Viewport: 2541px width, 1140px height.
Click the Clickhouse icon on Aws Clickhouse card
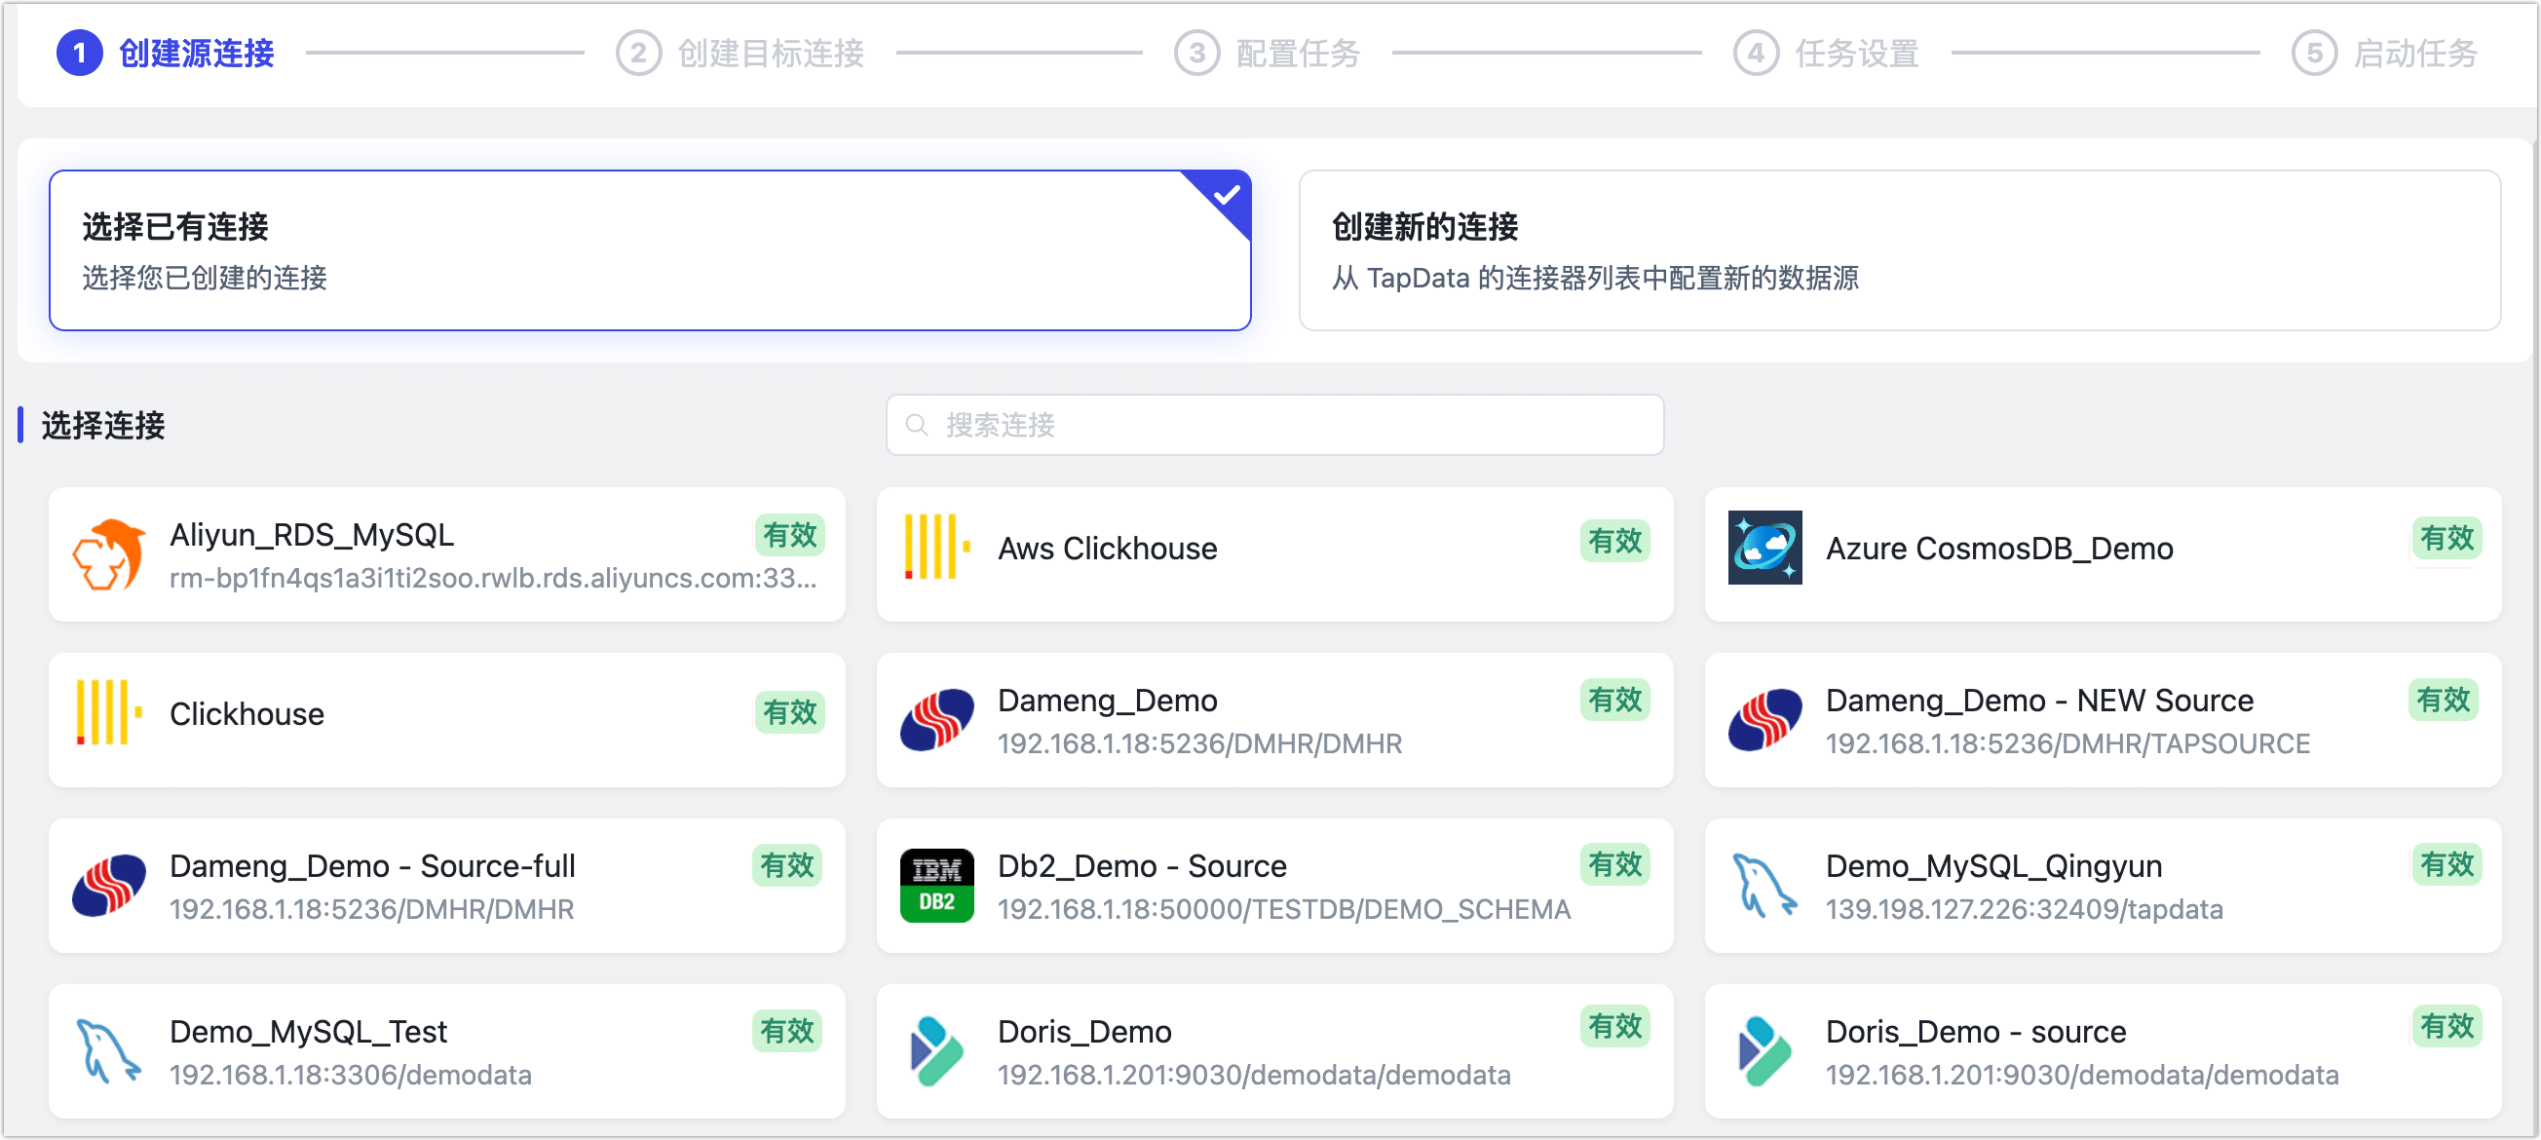[935, 549]
